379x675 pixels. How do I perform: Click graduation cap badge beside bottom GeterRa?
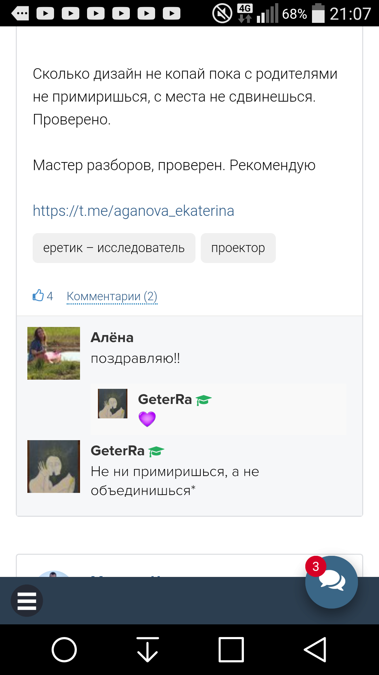[156, 451]
